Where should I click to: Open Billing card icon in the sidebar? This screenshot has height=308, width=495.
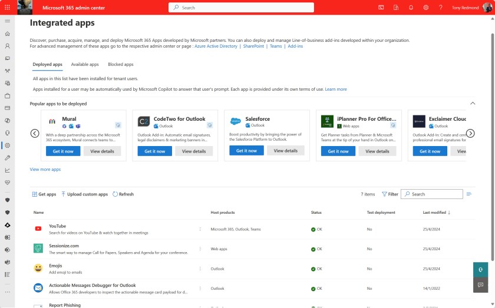(7, 108)
